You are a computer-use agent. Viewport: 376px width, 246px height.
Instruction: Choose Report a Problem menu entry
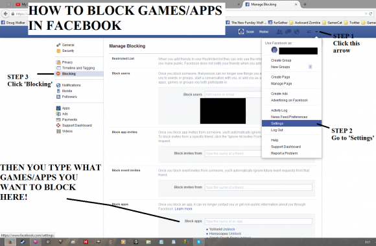pyautogui.click(x=284, y=153)
